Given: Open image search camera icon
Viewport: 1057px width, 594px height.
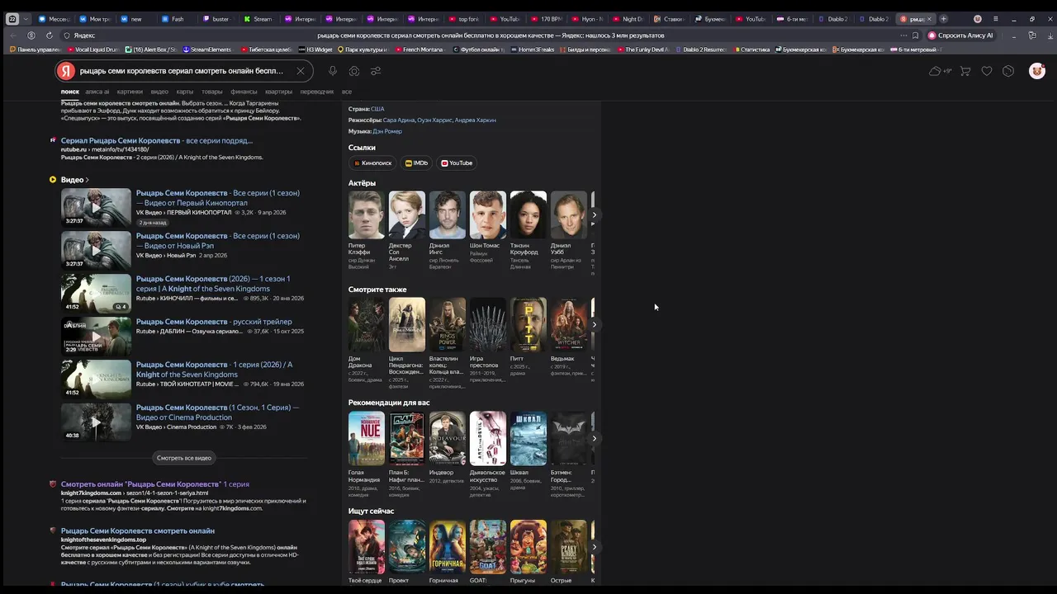Looking at the screenshot, I should click(354, 71).
